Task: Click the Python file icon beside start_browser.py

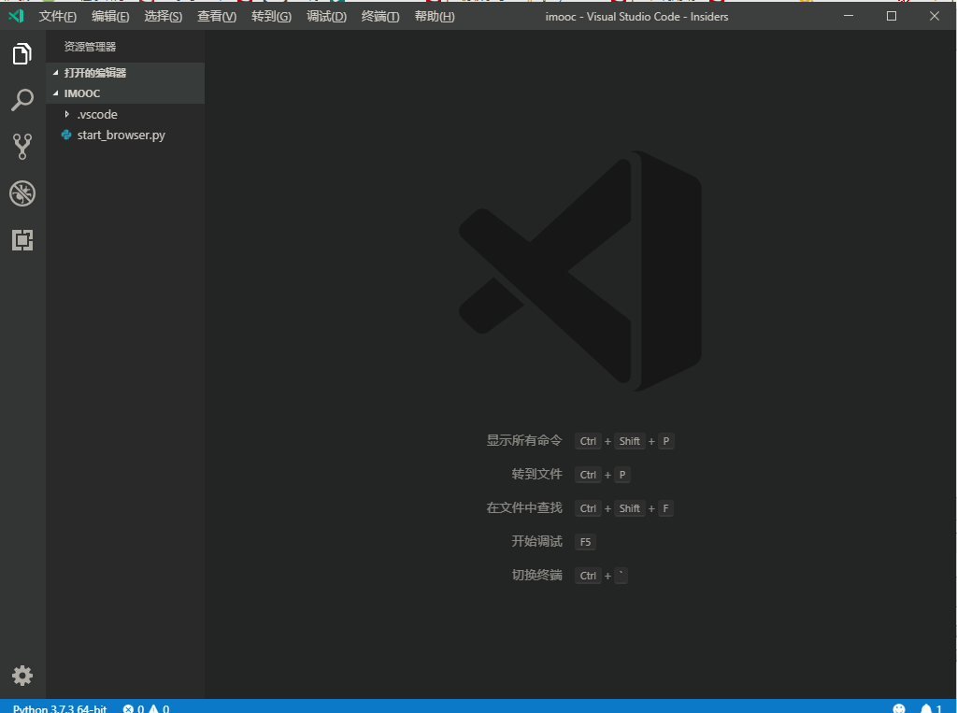Action: coord(66,135)
